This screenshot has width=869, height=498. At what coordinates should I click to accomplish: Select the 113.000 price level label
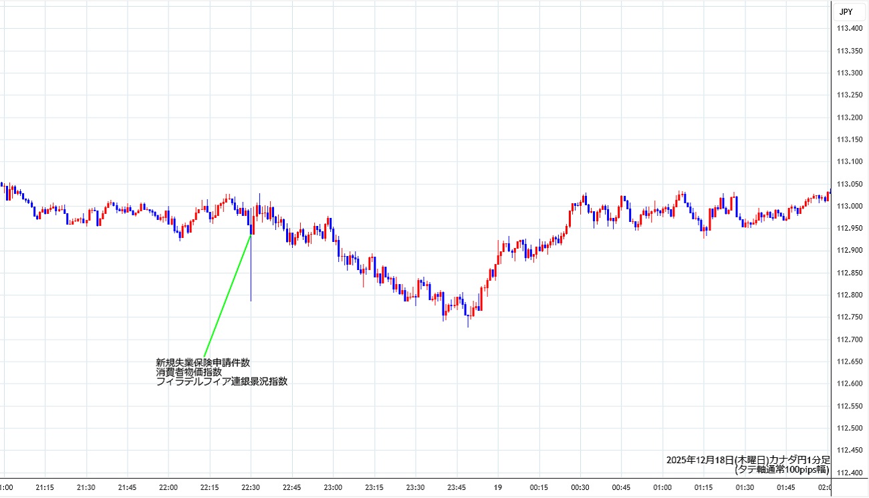(850, 206)
